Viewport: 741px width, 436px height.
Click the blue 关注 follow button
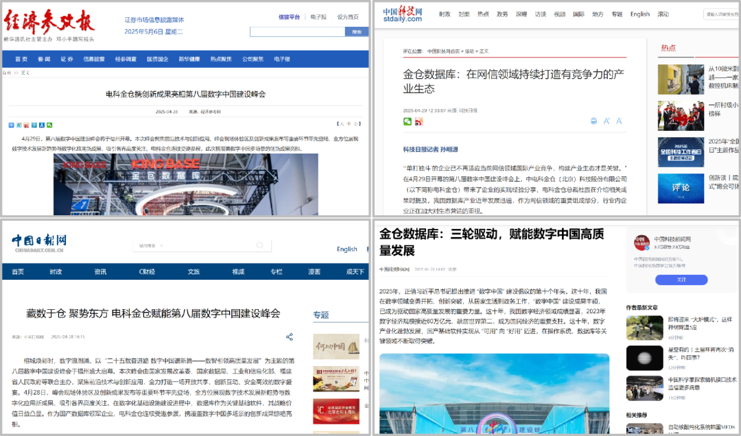pos(681,280)
